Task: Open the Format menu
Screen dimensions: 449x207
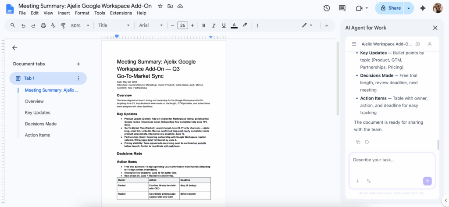Action: click(82, 13)
